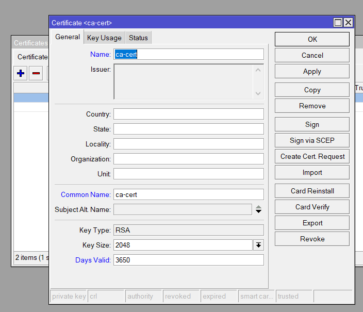Switch to the General tab
The image size is (363, 312).
point(68,37)
